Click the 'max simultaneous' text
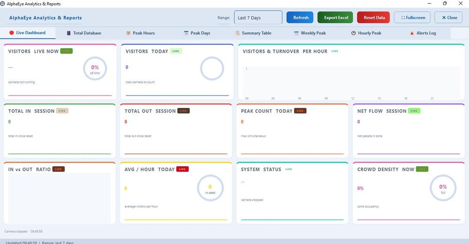Viewport: 469px width, 244px height. click(x=253, y=136)
